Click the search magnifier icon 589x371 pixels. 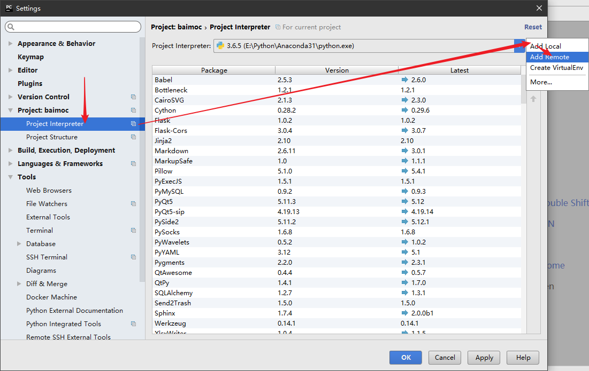click(x=11, y=27)
